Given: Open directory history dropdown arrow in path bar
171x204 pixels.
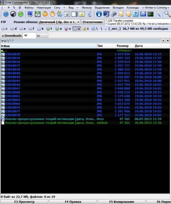Looking at the screenshot, I should click(168, 41).
